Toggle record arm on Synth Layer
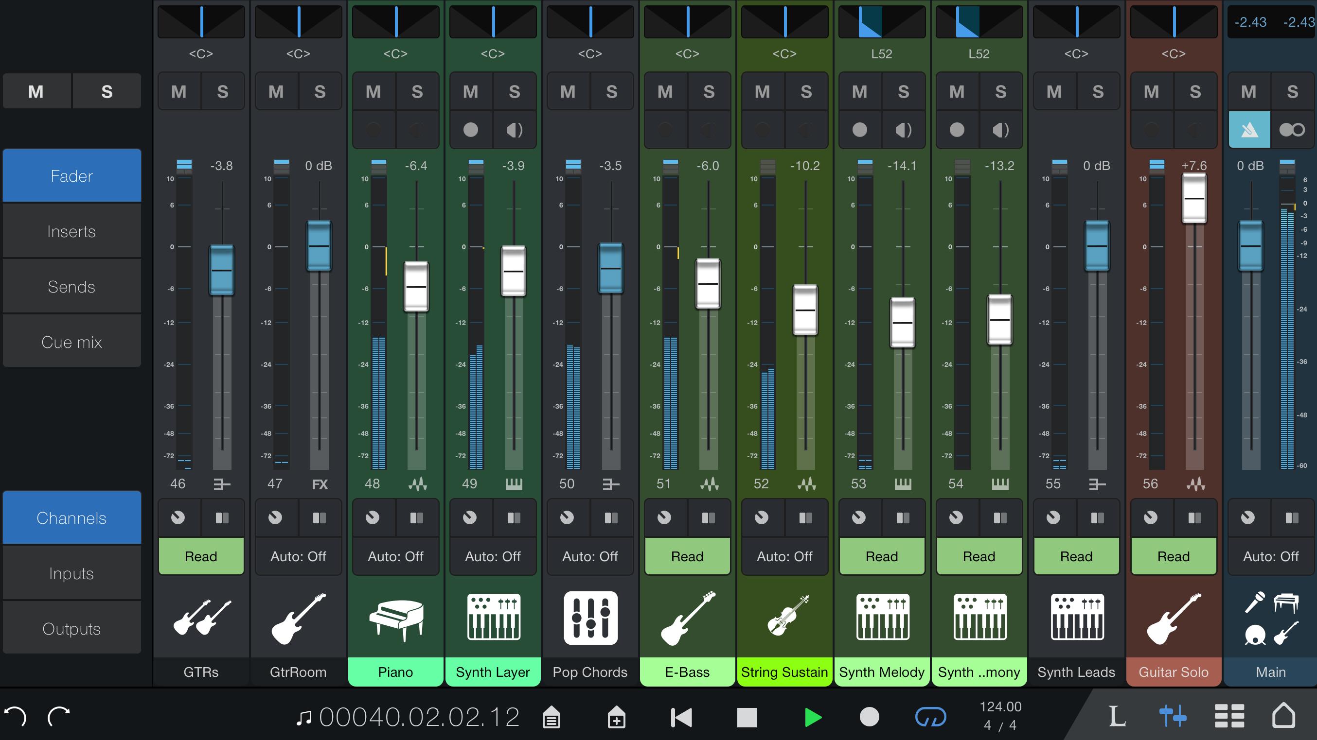1317x740 pixels. tap(470, 130)
